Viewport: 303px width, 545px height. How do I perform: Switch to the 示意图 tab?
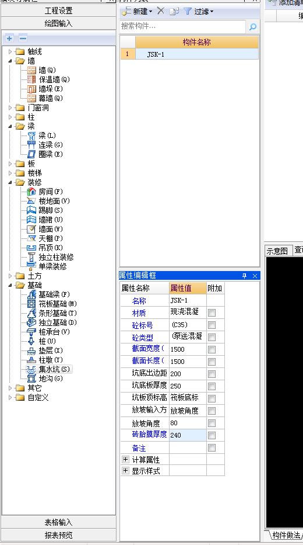tap(277, 251)
